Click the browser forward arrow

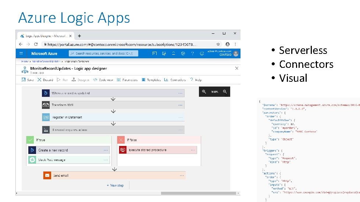pyautogui.click(x=28, y=44)
